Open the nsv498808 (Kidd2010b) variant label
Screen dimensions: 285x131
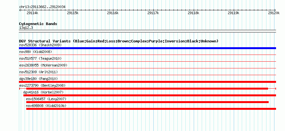[x=46, y=106]
